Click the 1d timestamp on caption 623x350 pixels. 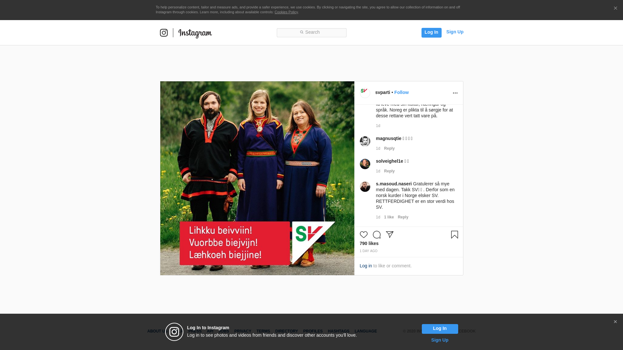(x=378, y=126)
